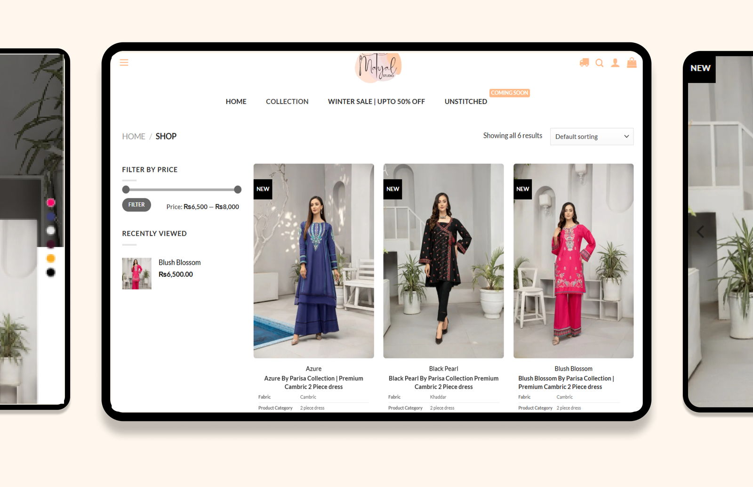Click the Mahyal Studio logo
Viewport: 753px width, 487px height.
378,68
